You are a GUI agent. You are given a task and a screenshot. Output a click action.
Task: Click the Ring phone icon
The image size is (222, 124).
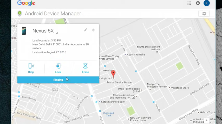31,66
